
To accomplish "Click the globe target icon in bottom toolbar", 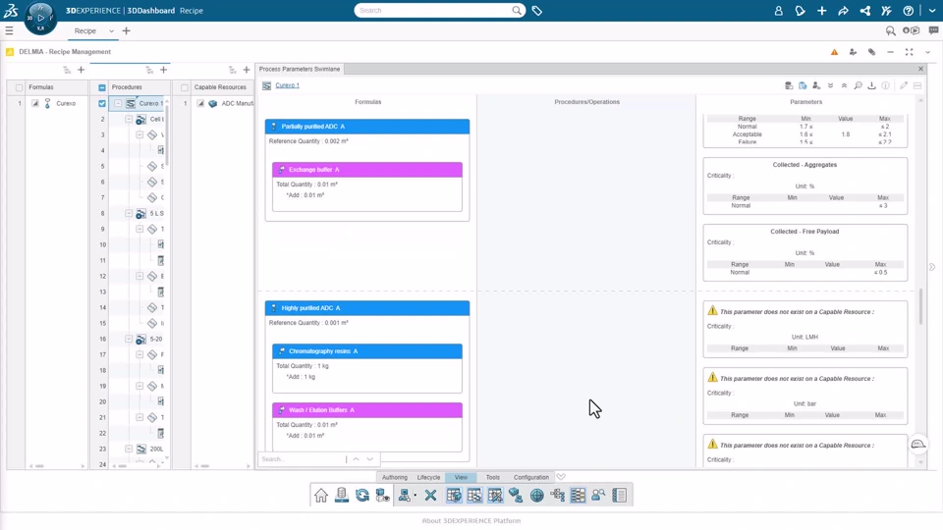I will point(537,495).
